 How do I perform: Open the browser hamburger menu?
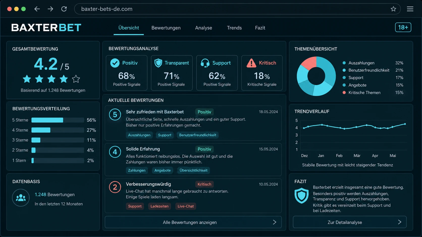pyautogui.click(x=410, y=9)
